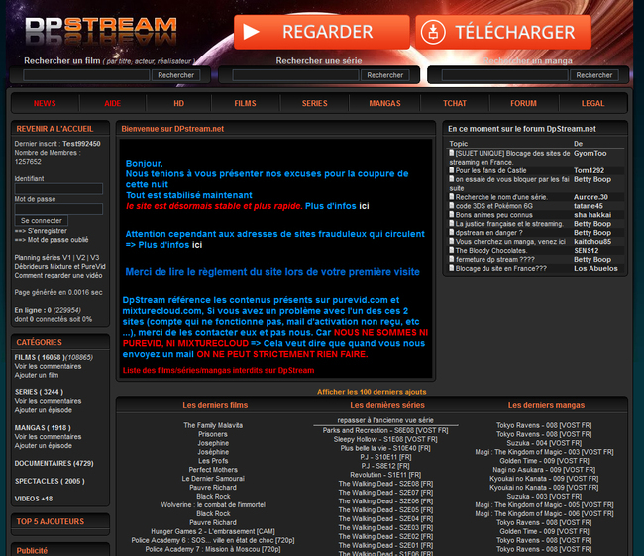Viewport: 644px width, 556px height.
Task: Click the Identifiant input field
Action: click(x=58, y=189)
